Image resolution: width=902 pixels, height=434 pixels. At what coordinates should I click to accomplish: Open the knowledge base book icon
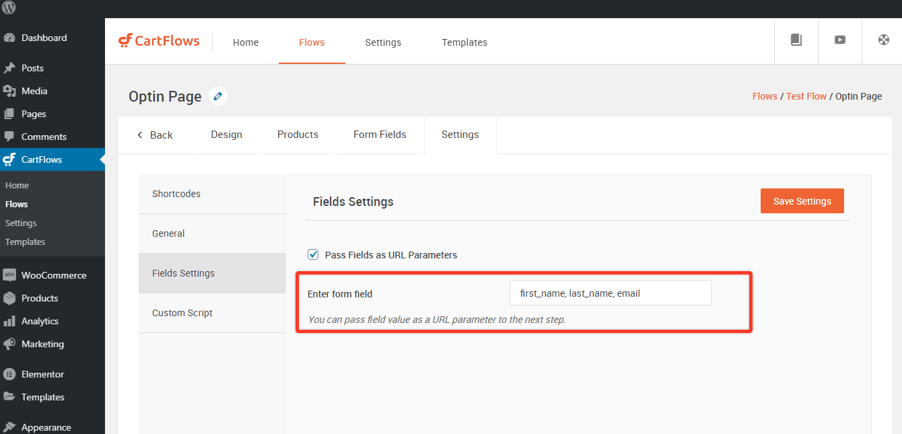point(796,40)
